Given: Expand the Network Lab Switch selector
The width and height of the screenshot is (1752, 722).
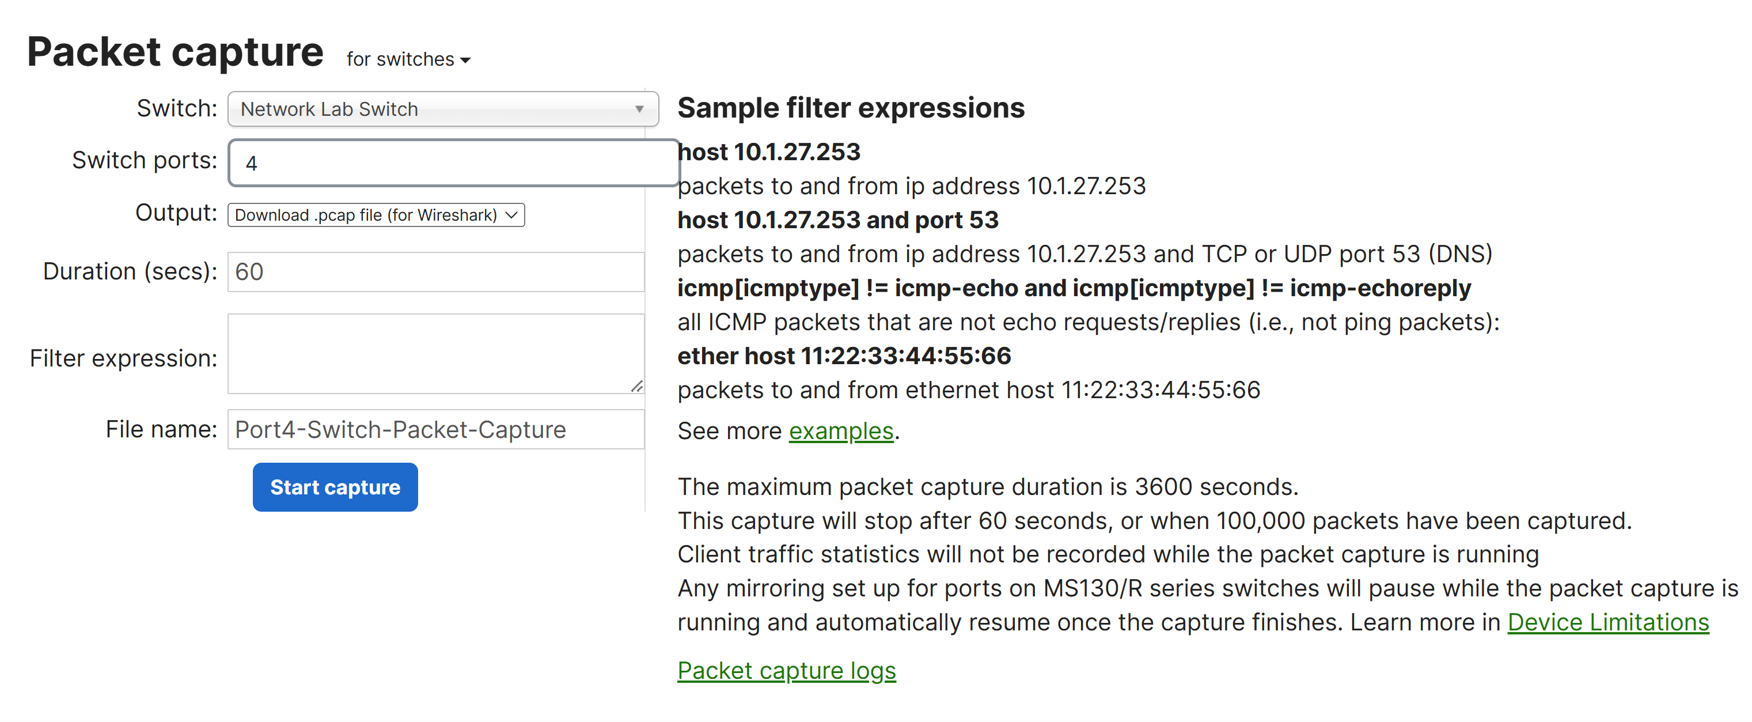Looking at the screenshot, I should coord(443,109).
